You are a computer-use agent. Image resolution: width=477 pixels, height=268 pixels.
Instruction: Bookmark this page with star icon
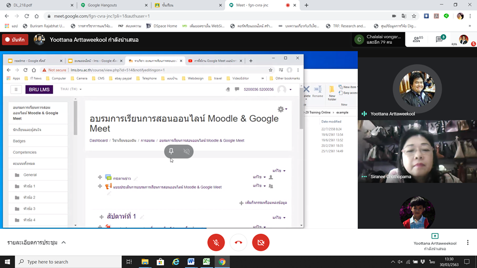[x=414, y=16]
